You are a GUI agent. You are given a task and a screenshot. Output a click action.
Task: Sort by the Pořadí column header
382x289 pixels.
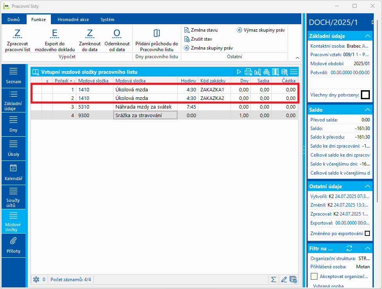[x=64, y=81]
